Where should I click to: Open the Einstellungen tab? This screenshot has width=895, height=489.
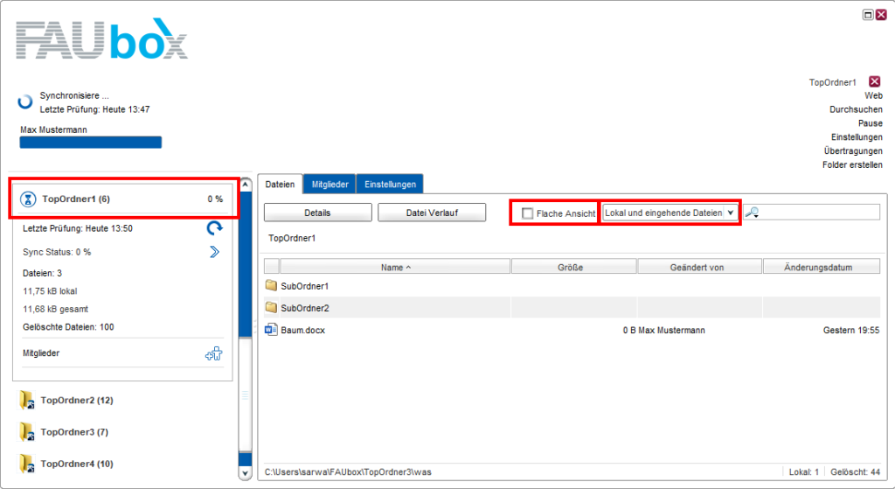click(389, 185)
